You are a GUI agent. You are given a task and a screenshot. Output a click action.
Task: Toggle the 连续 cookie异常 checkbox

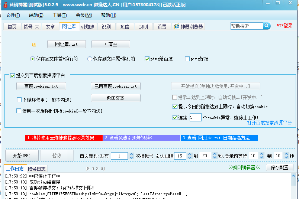[x=175, y=117]
